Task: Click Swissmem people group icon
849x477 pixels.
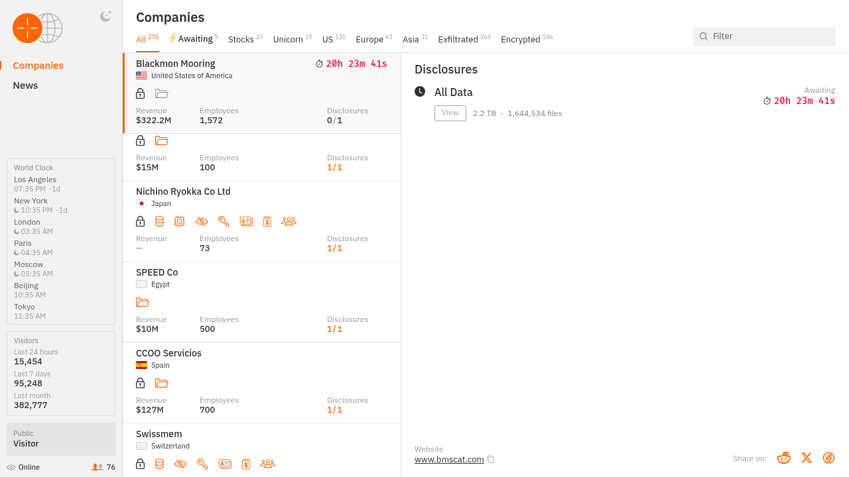Action: coord(267,464)
